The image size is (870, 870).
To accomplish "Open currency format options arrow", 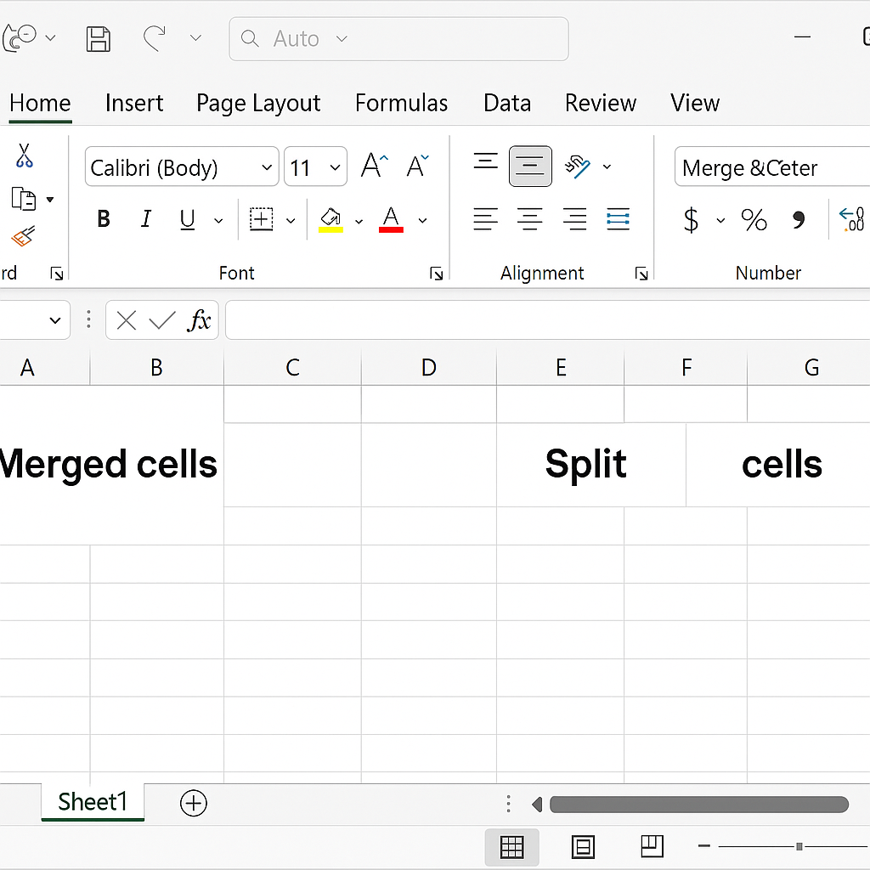I will [x=720, y=221].
